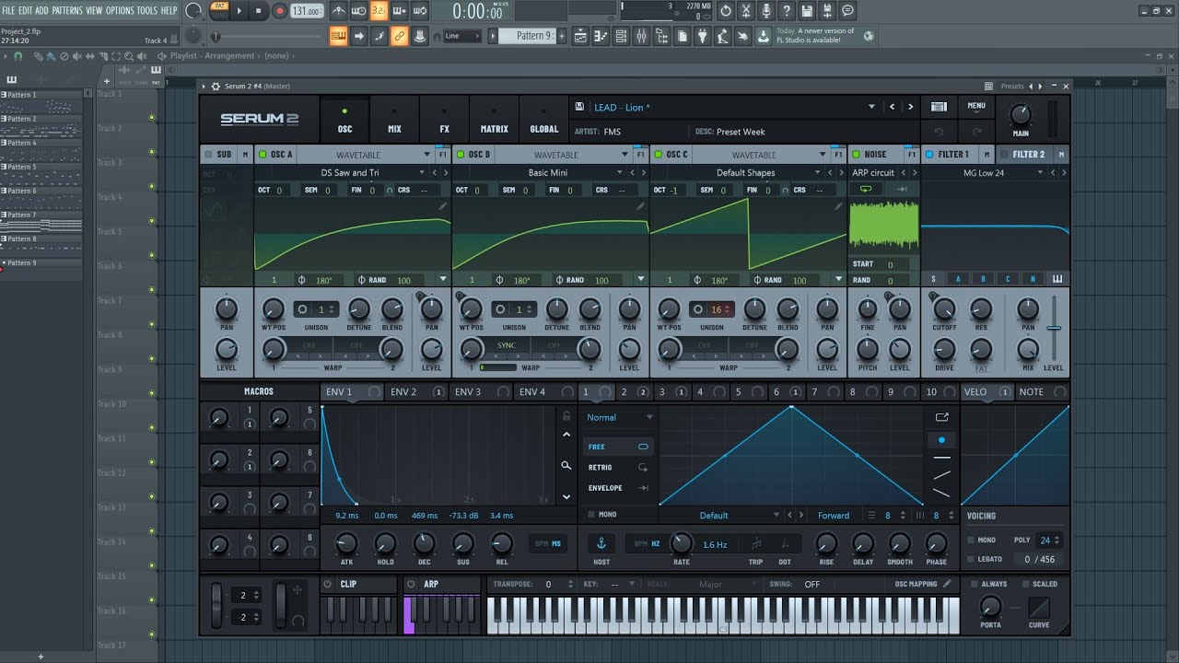Image resolution: width=1179 pixels, height=663 pixels.
Task: Enable the LFO MONO checkbox
Action: point(591,515)
